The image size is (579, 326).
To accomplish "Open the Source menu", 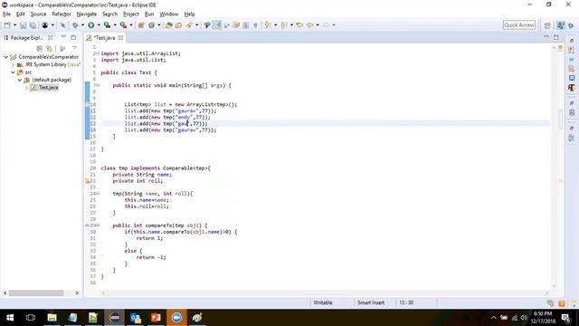I will click(38, 14).
